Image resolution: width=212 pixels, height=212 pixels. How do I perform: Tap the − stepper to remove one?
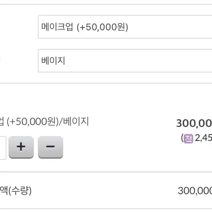[51, 147]
